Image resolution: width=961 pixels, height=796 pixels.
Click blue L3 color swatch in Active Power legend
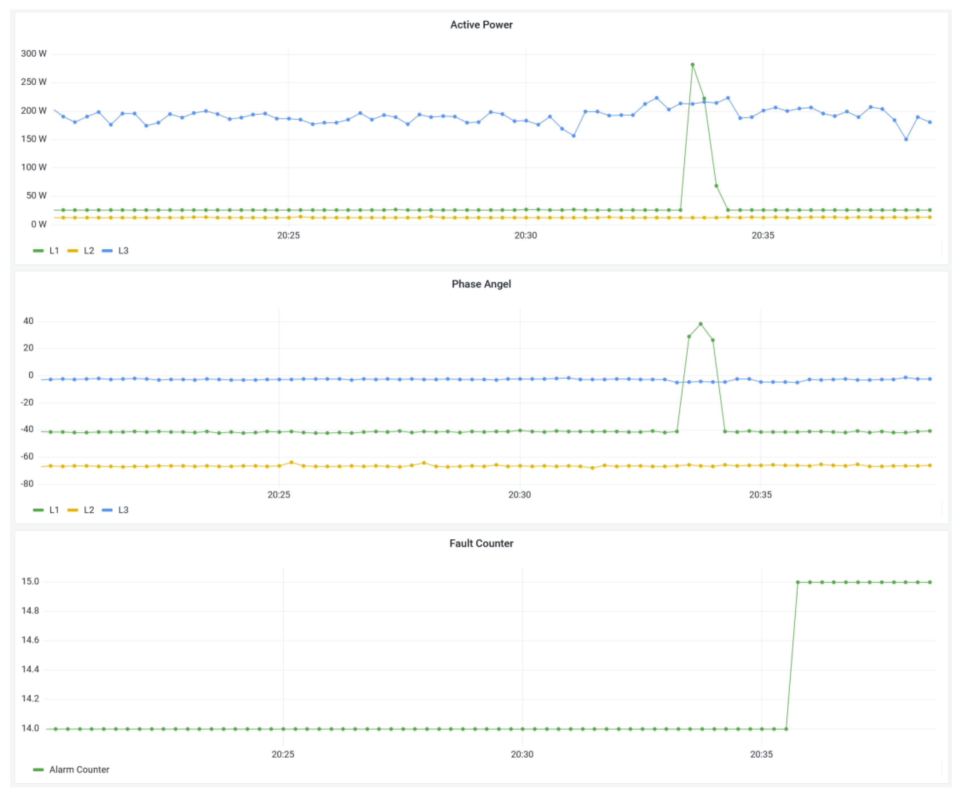pos(107,251)
